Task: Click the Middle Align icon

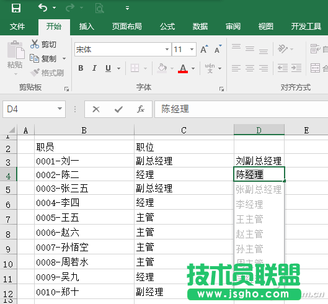Action: point(250,49)
